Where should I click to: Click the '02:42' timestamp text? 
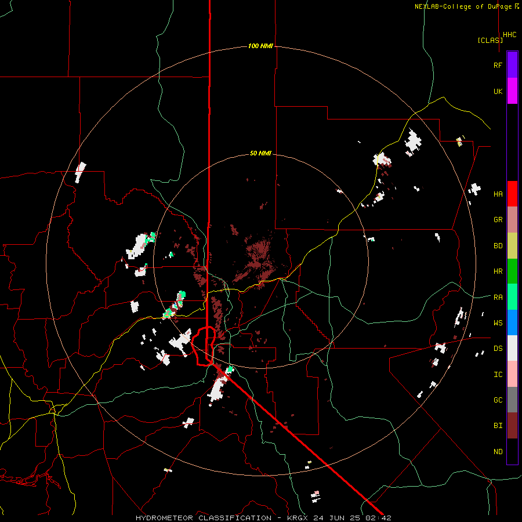(379, 518)
